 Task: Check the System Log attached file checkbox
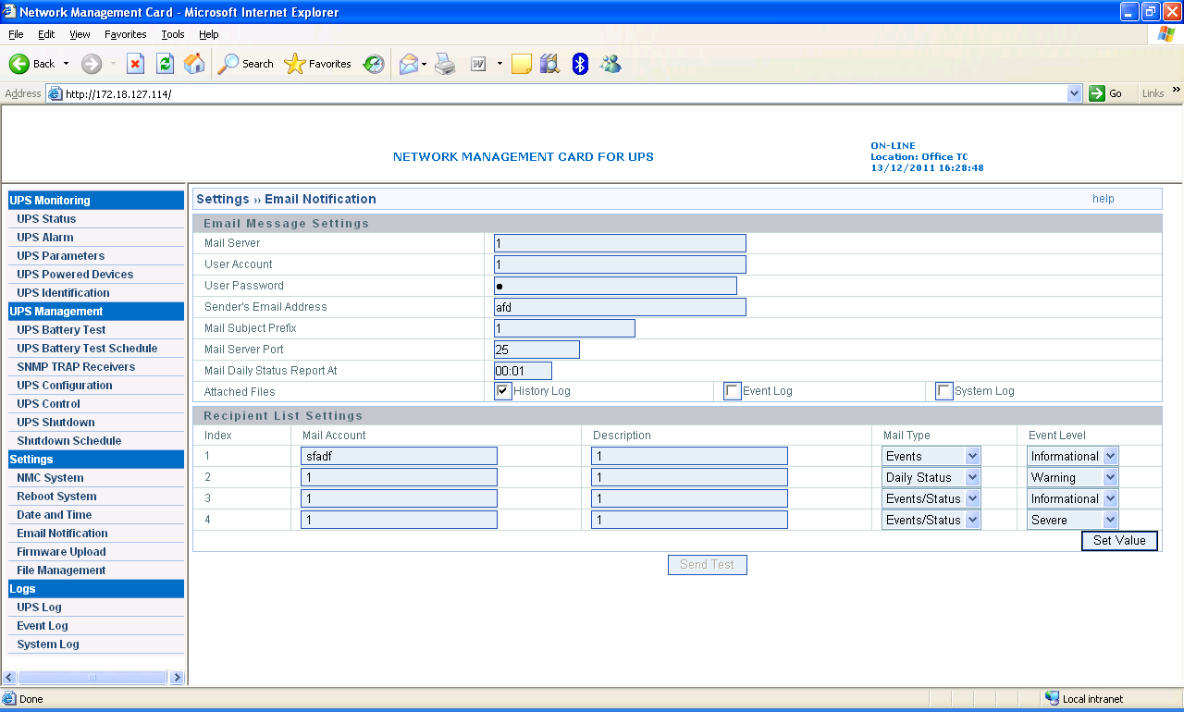944,391
